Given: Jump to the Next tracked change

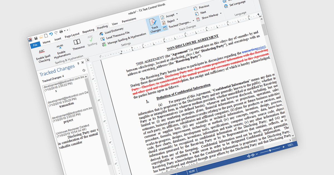Looking at the screenshot, I should tap(200, 13).
